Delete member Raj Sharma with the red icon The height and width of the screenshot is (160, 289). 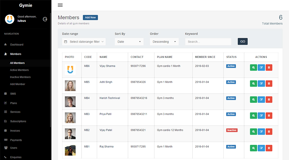269,148
